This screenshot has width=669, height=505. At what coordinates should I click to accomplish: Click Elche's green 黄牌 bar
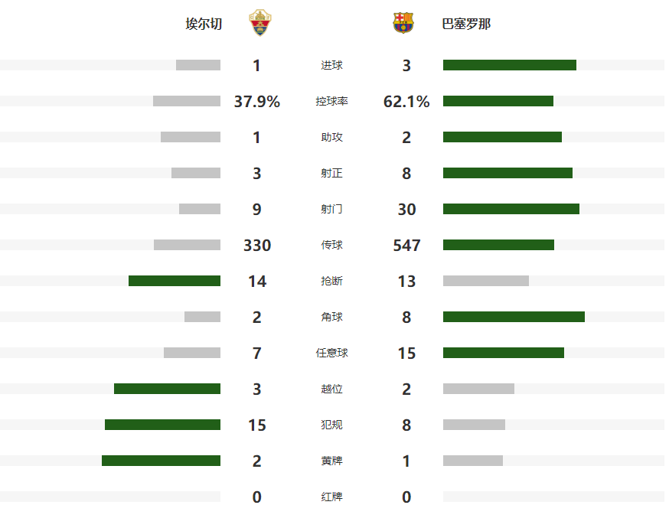(x=161, y=461)
